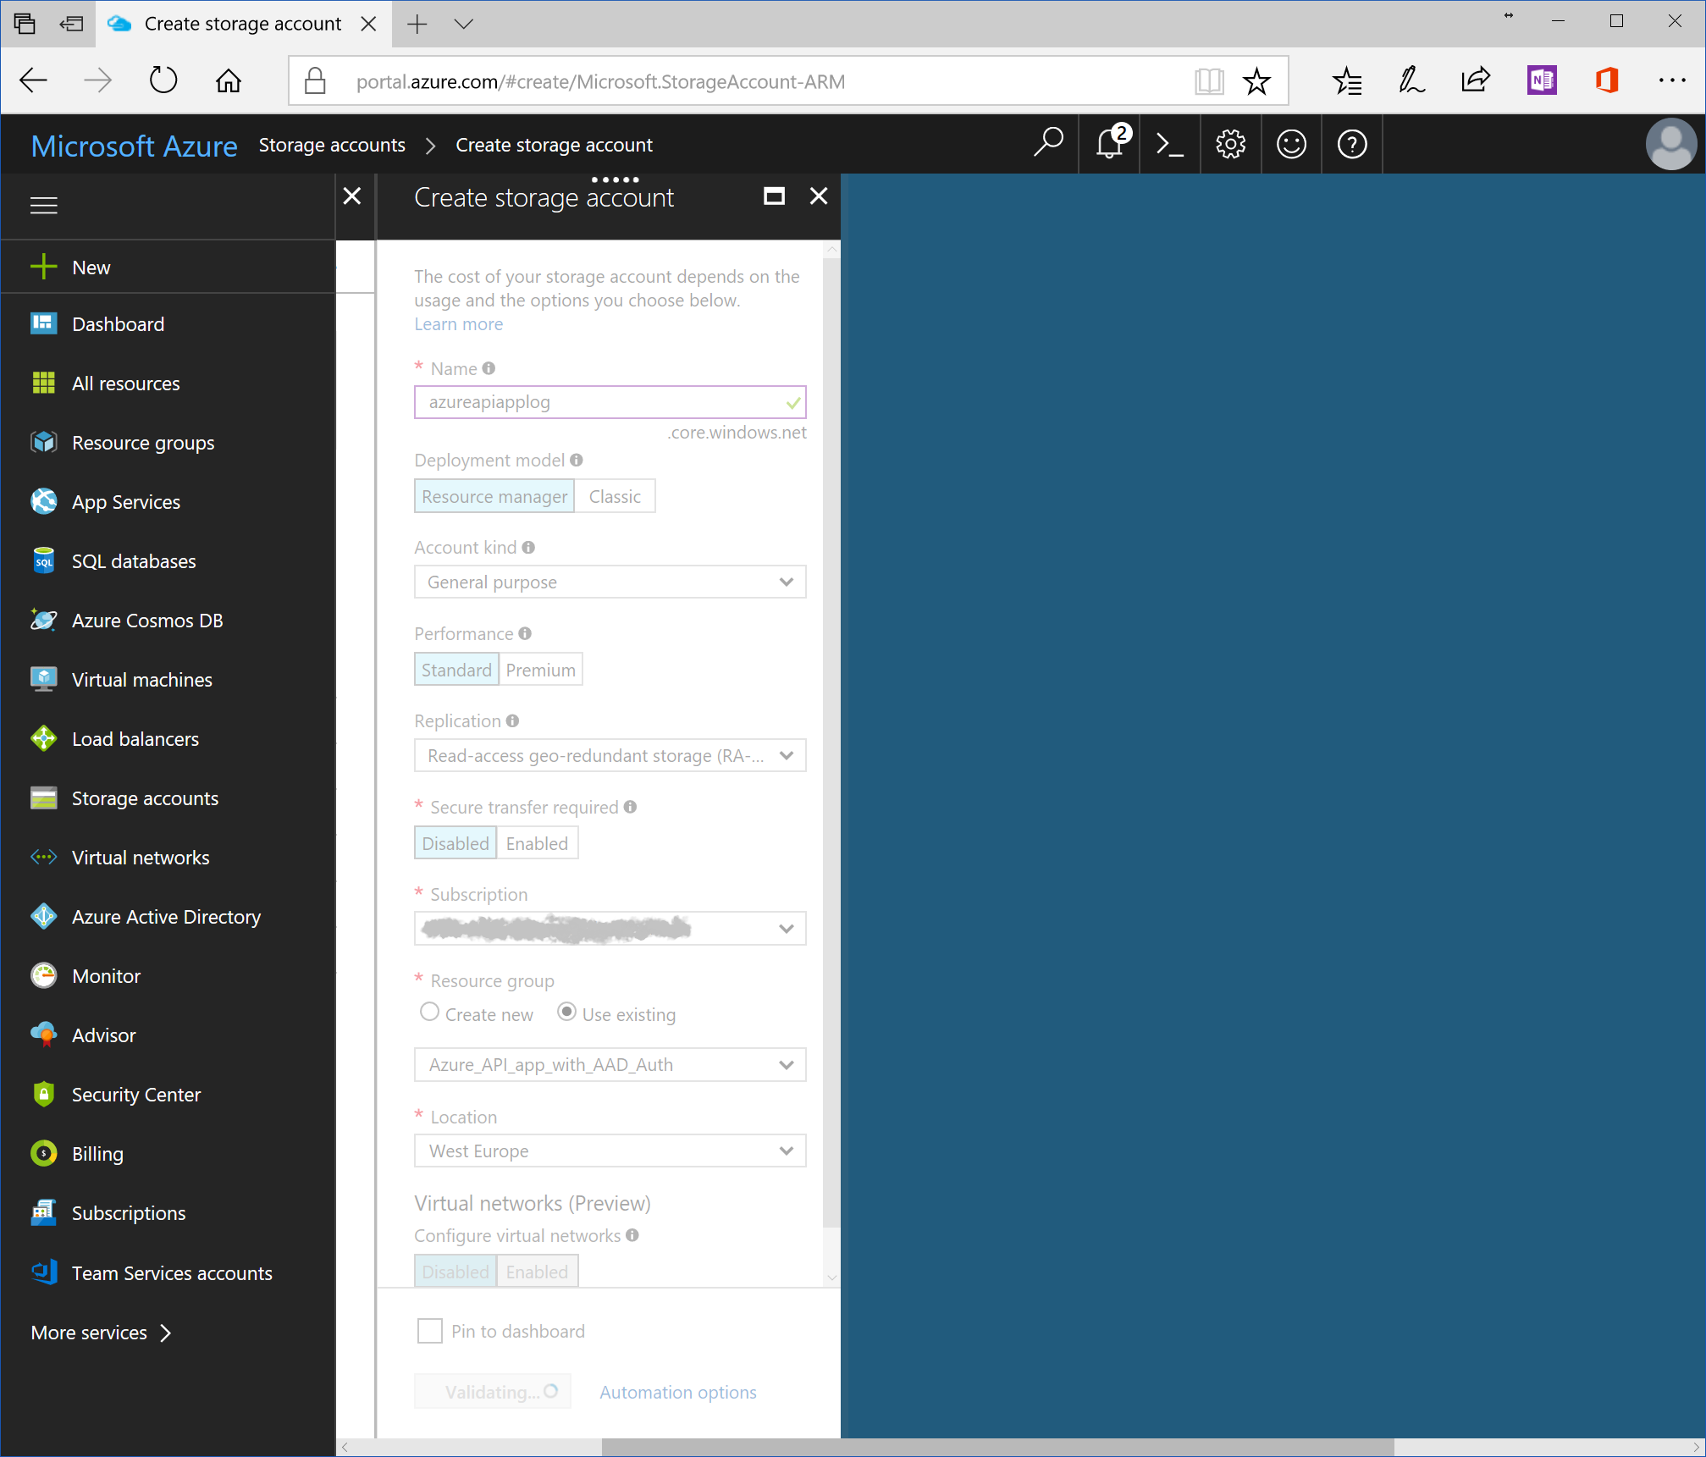Open the Automation options link
The image size is (1706, 1457).
(678, 1393)
